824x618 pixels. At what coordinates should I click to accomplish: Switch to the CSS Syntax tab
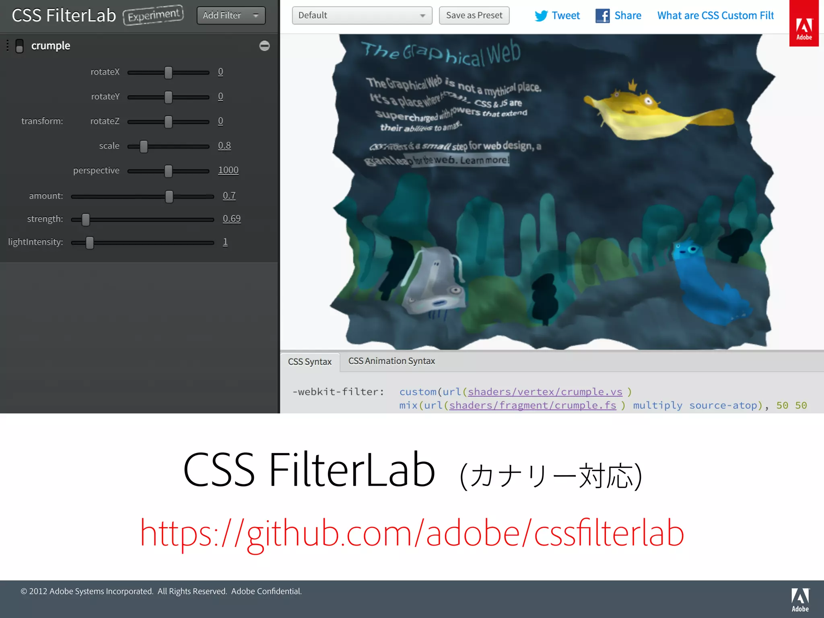pyautogui.click(x=310, y=362)
